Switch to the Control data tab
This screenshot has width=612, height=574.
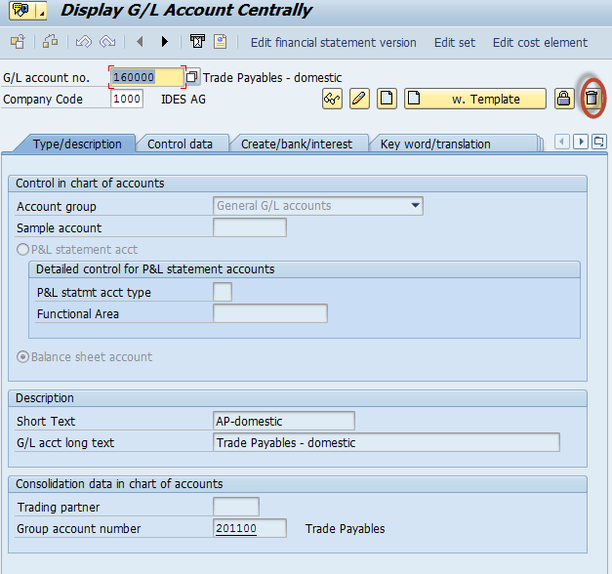(x=180, y=143)
